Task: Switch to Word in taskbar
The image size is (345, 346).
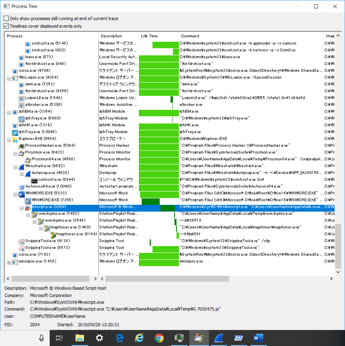Action: [x=258, y=338]
